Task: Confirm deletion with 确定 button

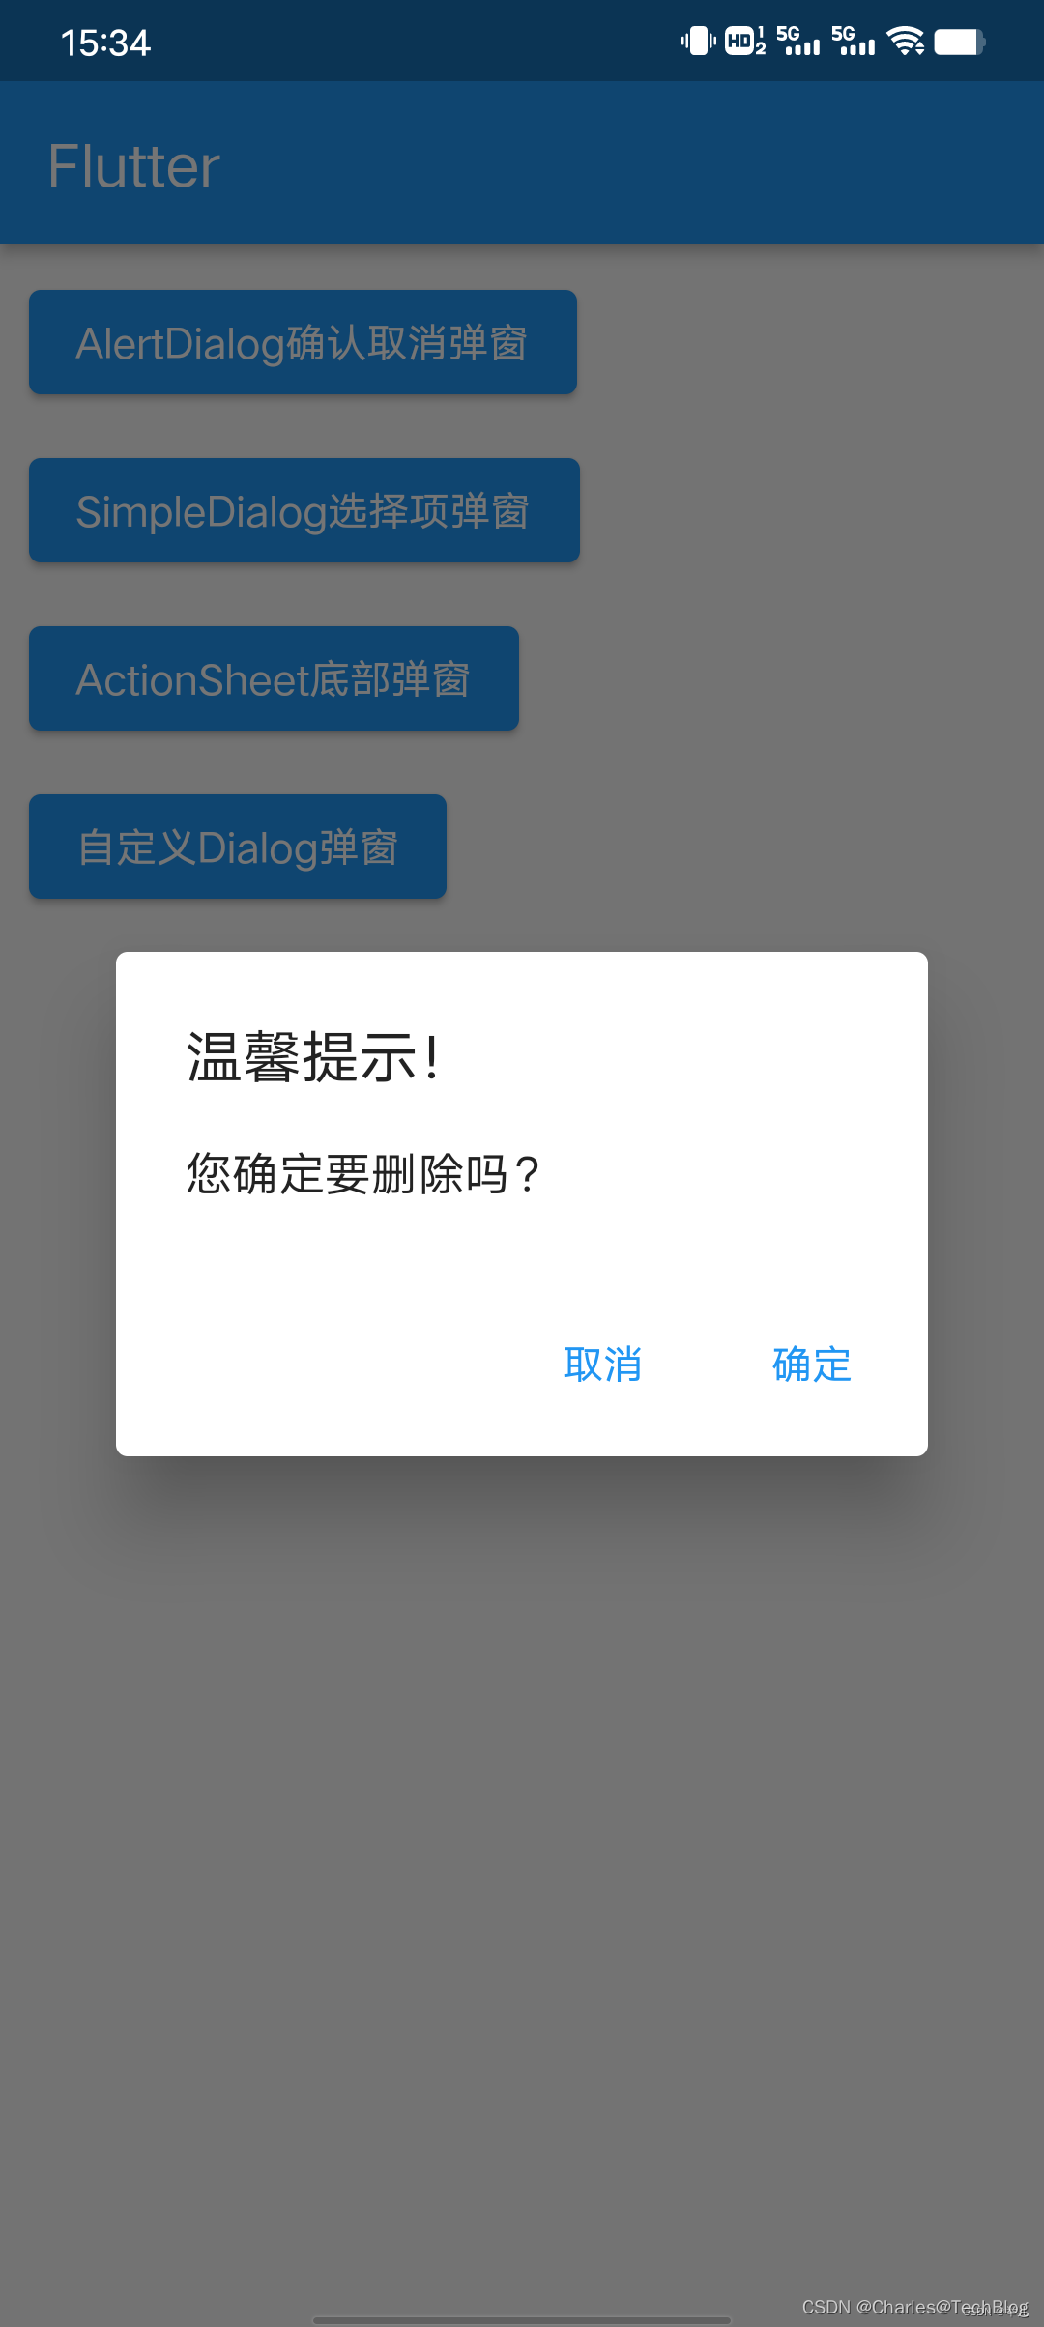Action: 812,1365
